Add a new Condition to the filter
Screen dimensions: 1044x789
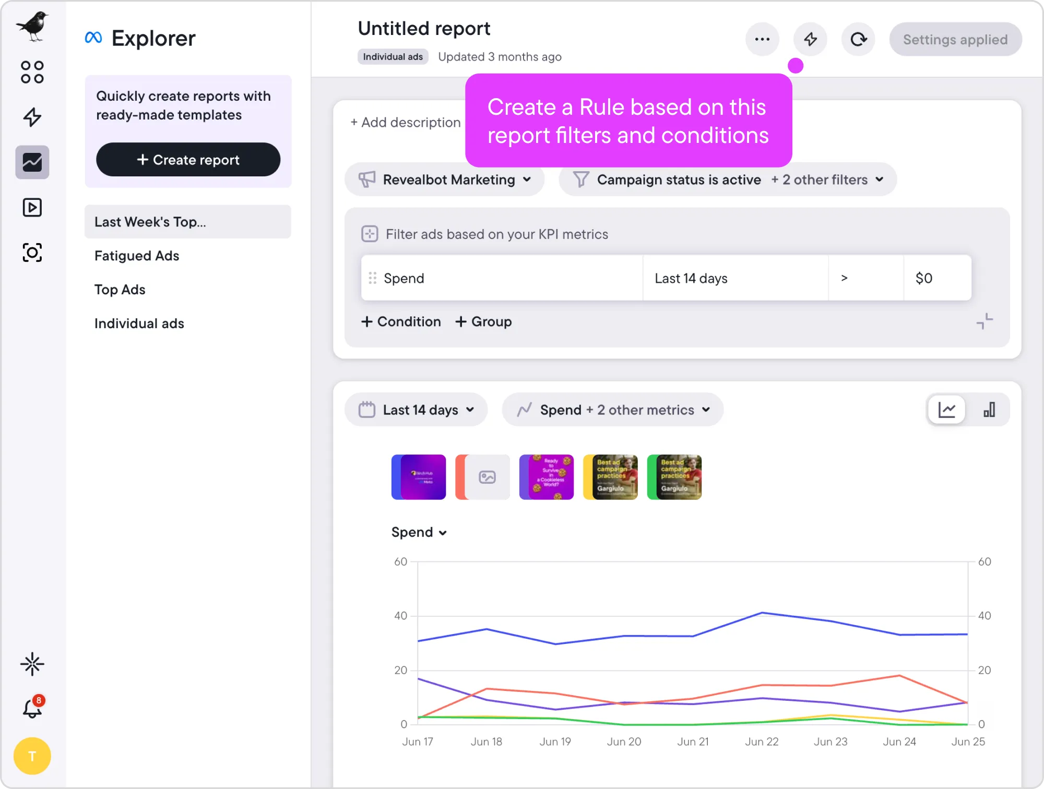(401, 321)
